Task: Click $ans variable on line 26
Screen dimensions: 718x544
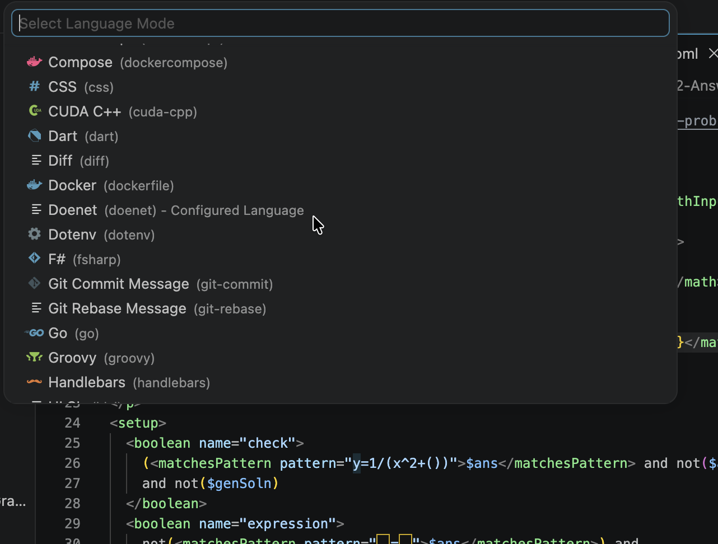Action: tap(482, 463)
